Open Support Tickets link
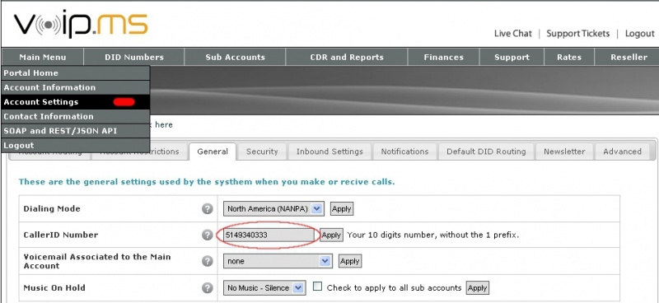This screenshot has height=303, width=659. pos(578,34)
